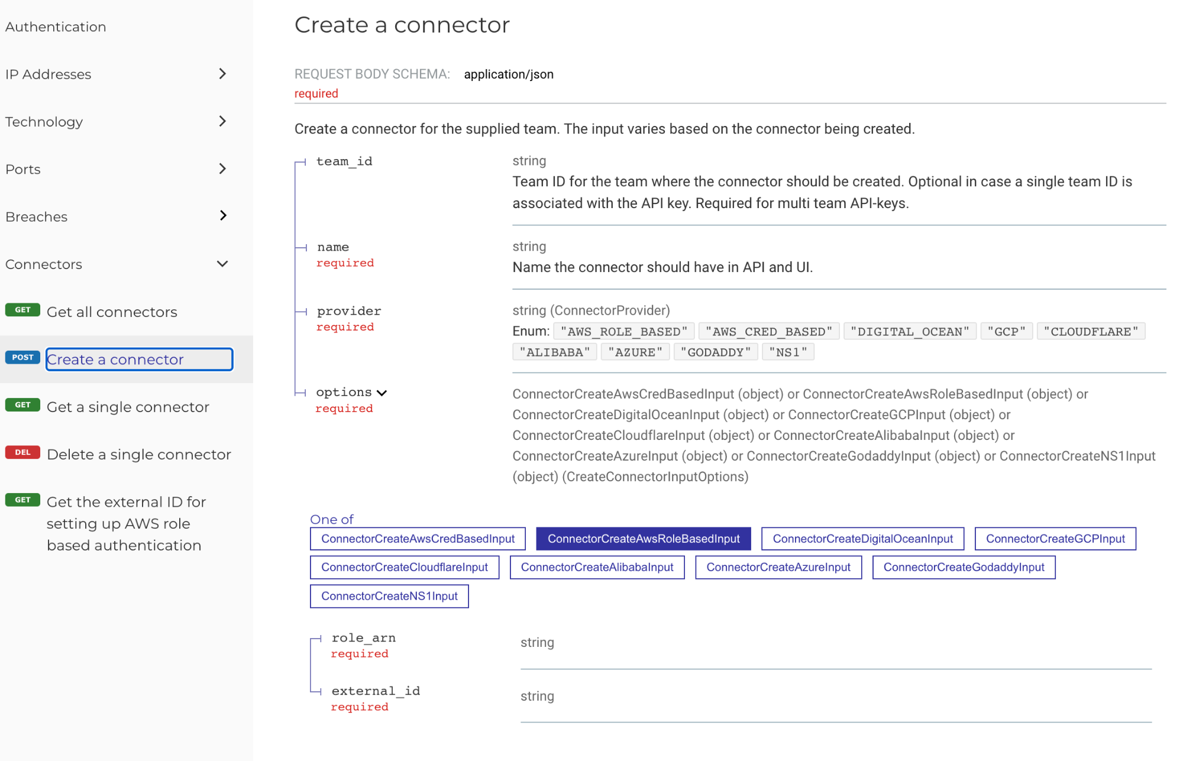1183x761 pixels.
Task: Go to Get all connectors endpoint
Action: [x=112, y=312]
